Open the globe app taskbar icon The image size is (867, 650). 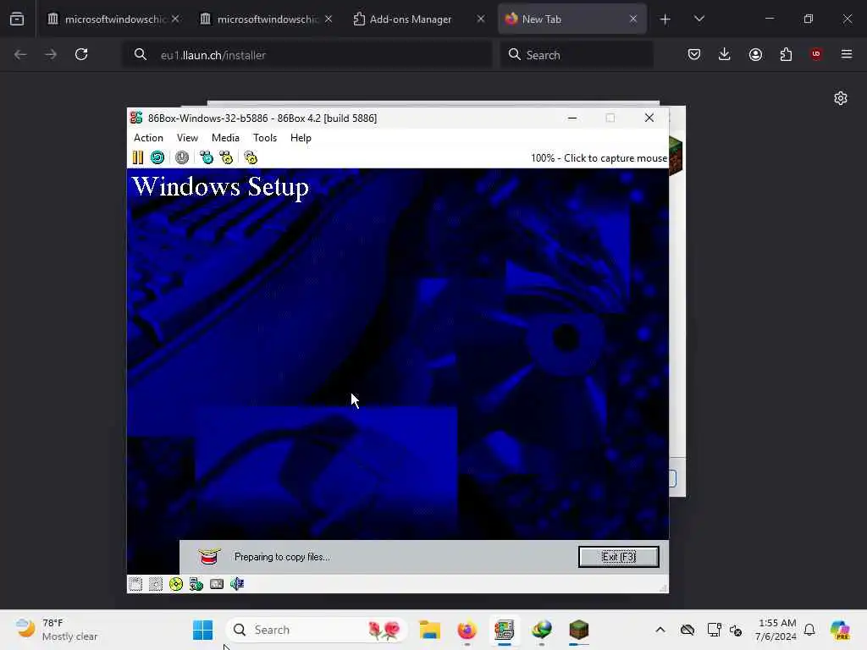click(x=541, y=630)
